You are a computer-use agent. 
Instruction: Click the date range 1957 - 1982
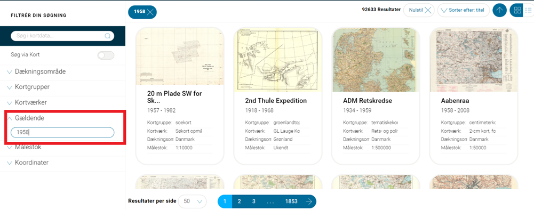[x=161, y=110]
